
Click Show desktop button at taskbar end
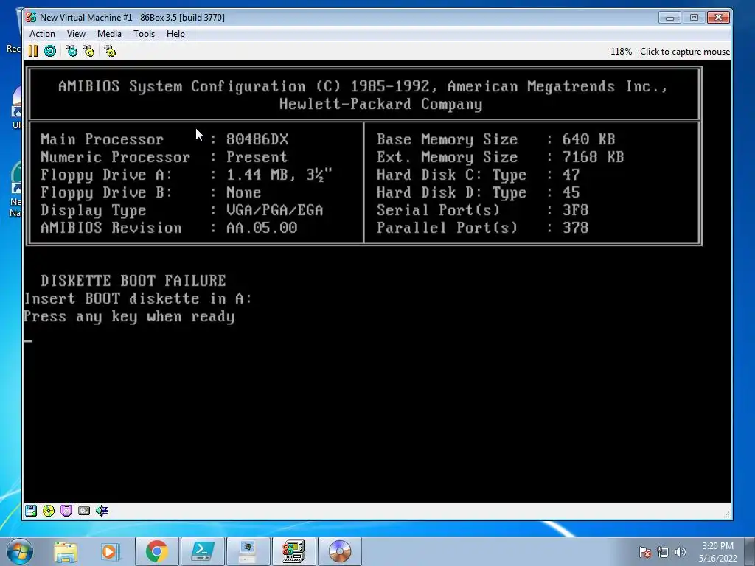click(x=750, y=551)
